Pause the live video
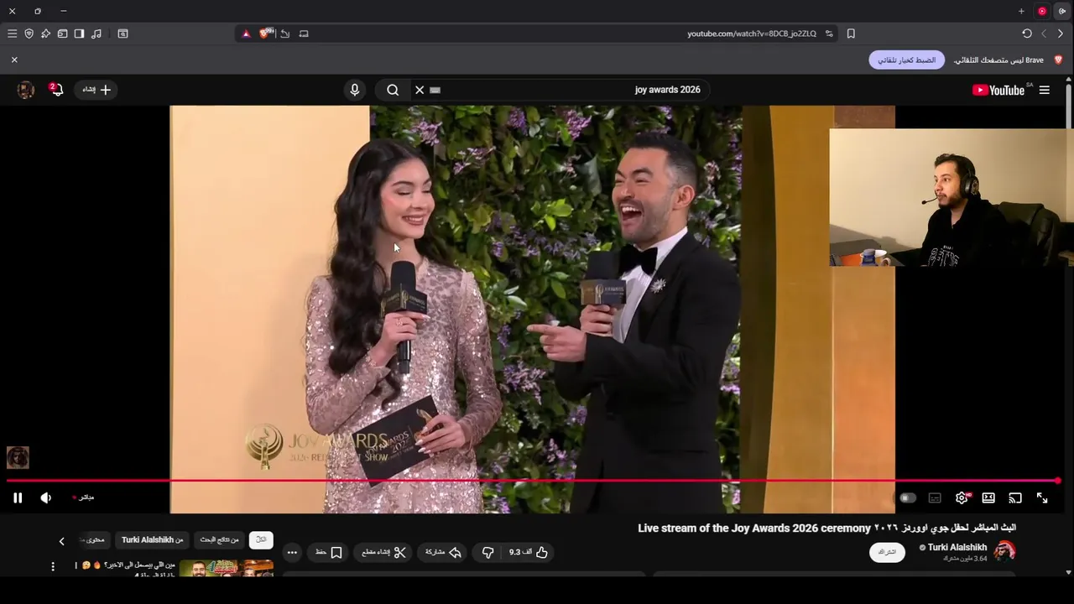The image size is (1074, 604). point(18,497)
